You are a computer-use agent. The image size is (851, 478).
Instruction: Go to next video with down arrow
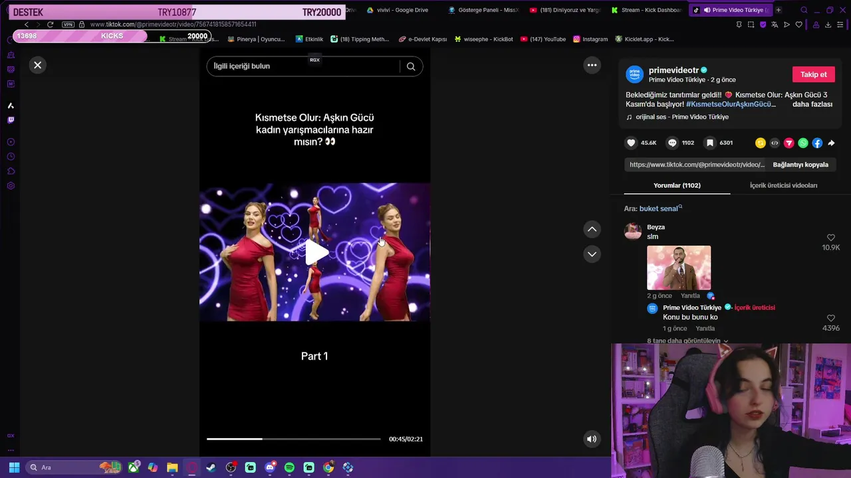(592, 254)
